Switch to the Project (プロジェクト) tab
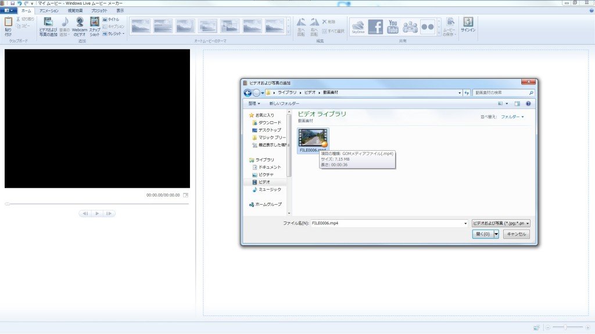 99,10
